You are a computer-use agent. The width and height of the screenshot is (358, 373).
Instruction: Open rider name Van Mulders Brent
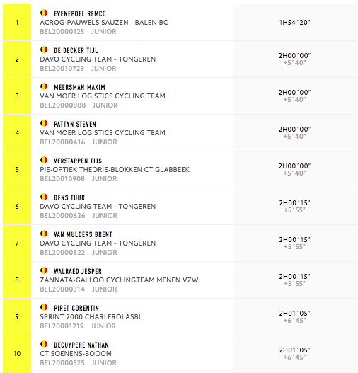(83, 235)
